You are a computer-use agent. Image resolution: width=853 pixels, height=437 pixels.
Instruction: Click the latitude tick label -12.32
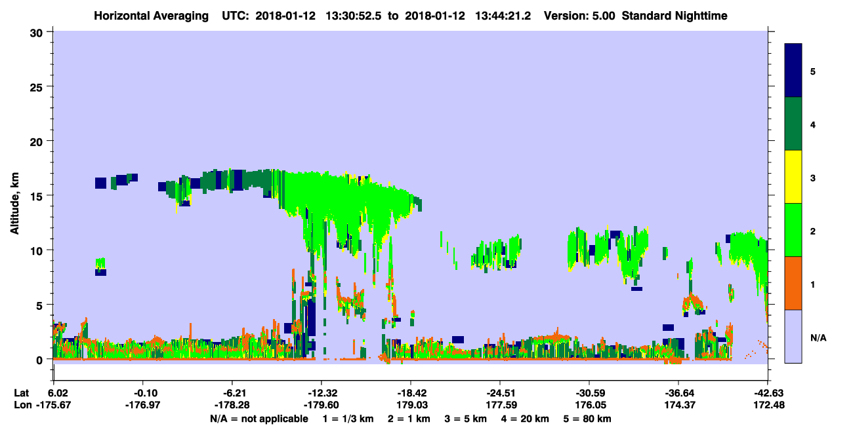click(x=321, y=393)
